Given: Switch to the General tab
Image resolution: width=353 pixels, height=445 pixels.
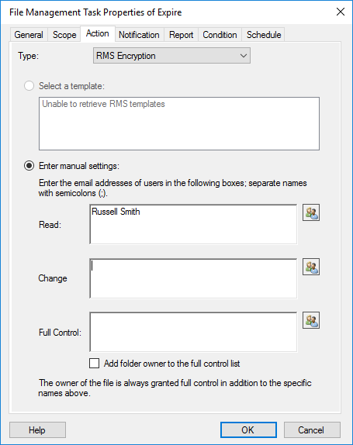Looking at the screenshot, I should 29,35.
